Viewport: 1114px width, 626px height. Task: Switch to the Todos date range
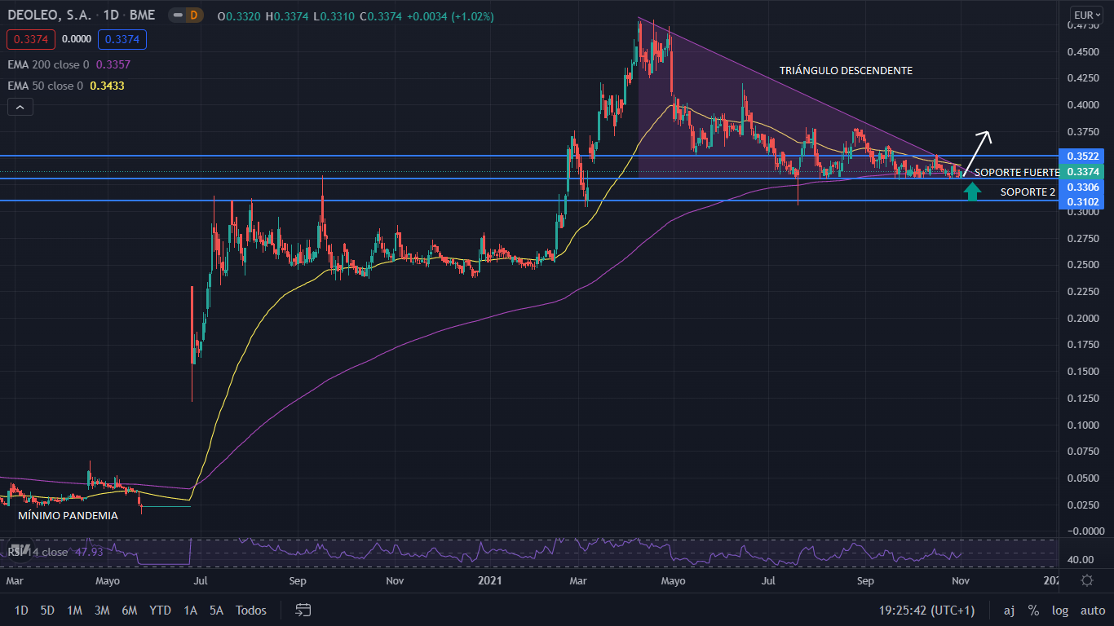tap(250, 610)
